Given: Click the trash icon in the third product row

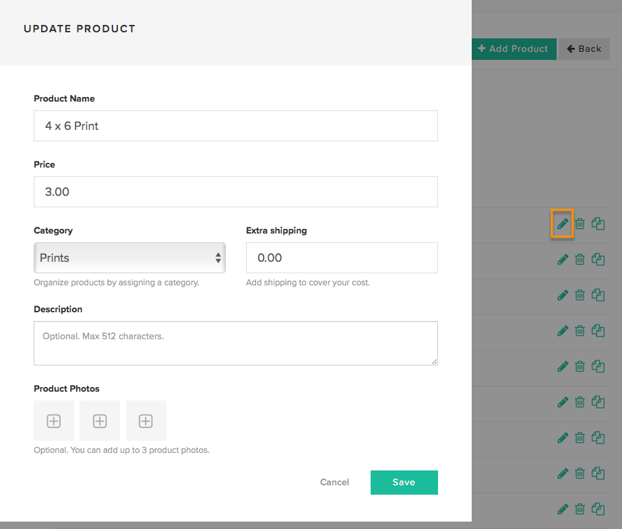Looking at the screenshot, I should pyautogui.click(x=580, y=295).
